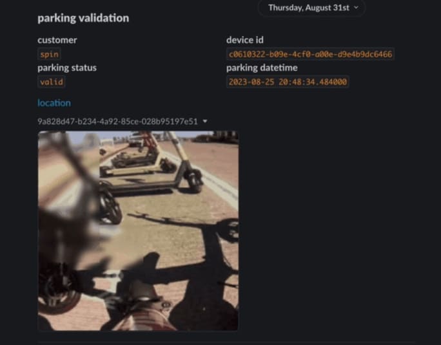Click the 'customer' field label
The height and width of the screenshot is (345, 441).
(57, 40)
